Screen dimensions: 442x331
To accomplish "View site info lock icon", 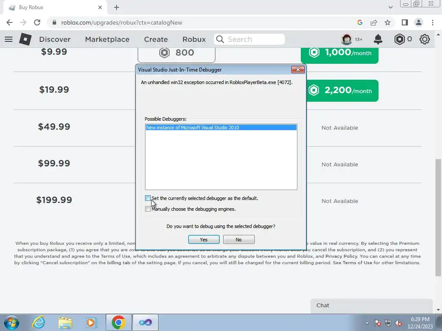I will [54, 22].
